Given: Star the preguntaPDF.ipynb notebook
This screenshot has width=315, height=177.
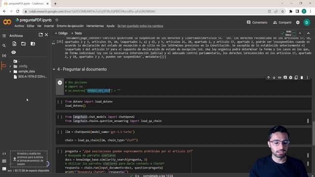Looking at the screenshot, I should click(57, 20).
